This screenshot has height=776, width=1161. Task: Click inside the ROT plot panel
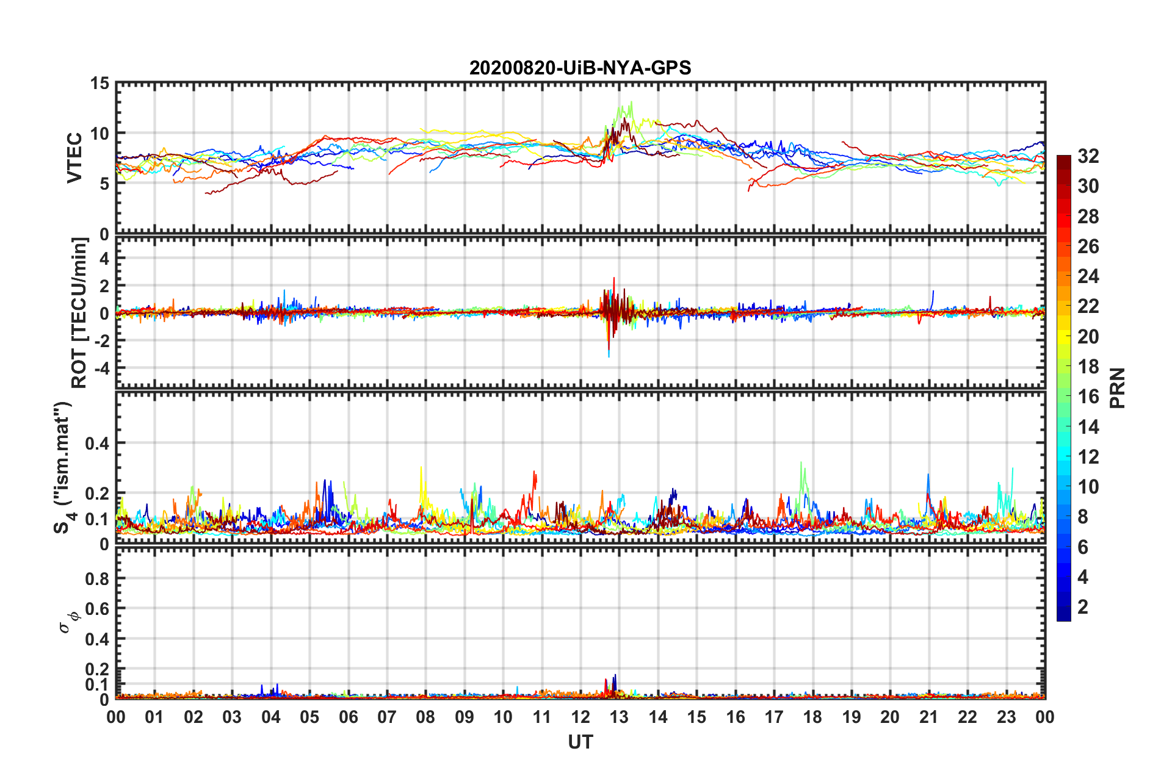pos(580,313)
